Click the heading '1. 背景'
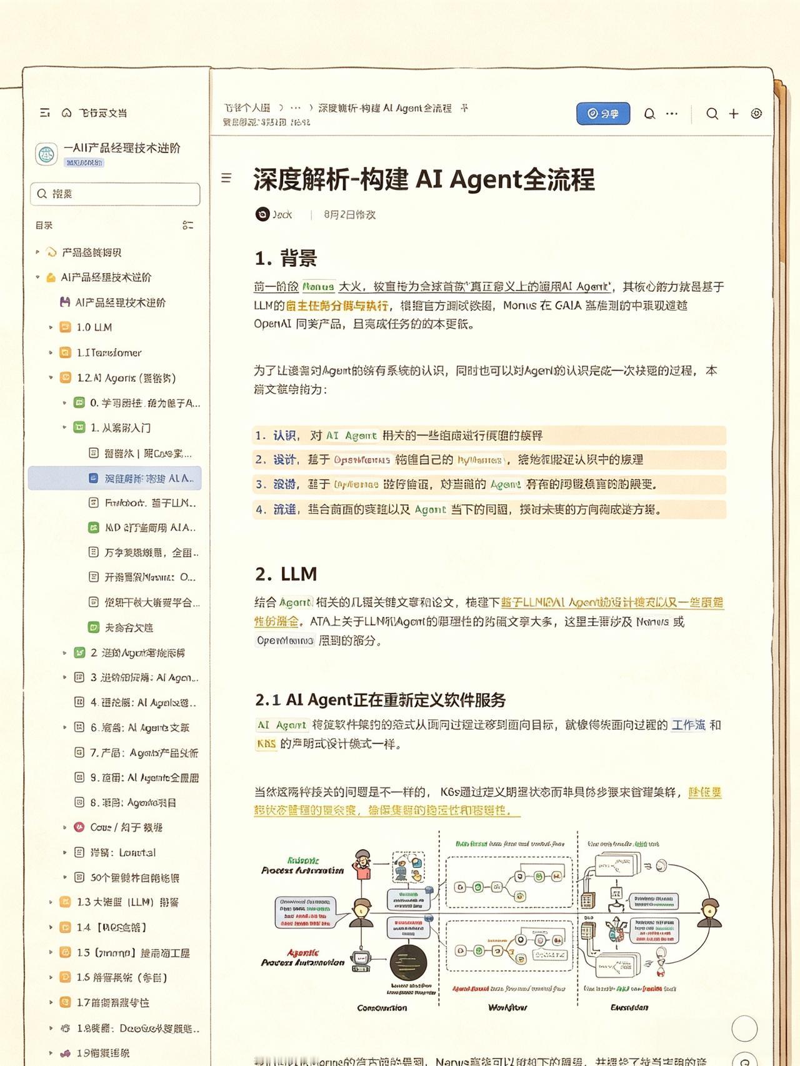The image size is (800, 1066). tap(286, 258)
